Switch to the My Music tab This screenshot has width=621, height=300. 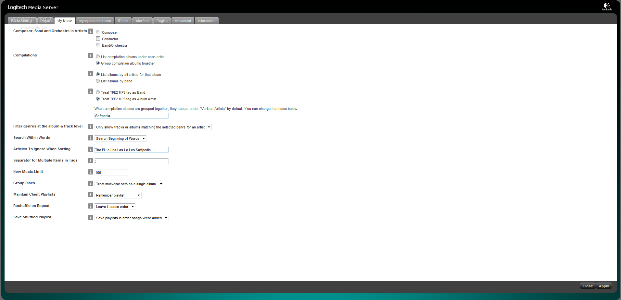point(65,21)
